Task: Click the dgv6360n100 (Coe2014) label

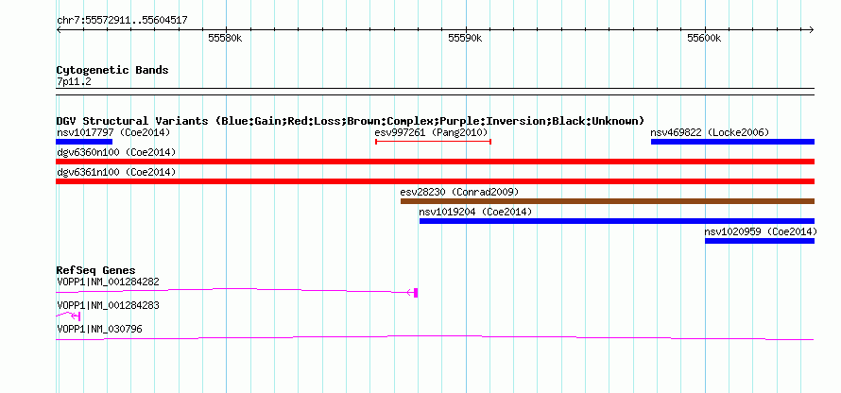Action: coord(116,152)
